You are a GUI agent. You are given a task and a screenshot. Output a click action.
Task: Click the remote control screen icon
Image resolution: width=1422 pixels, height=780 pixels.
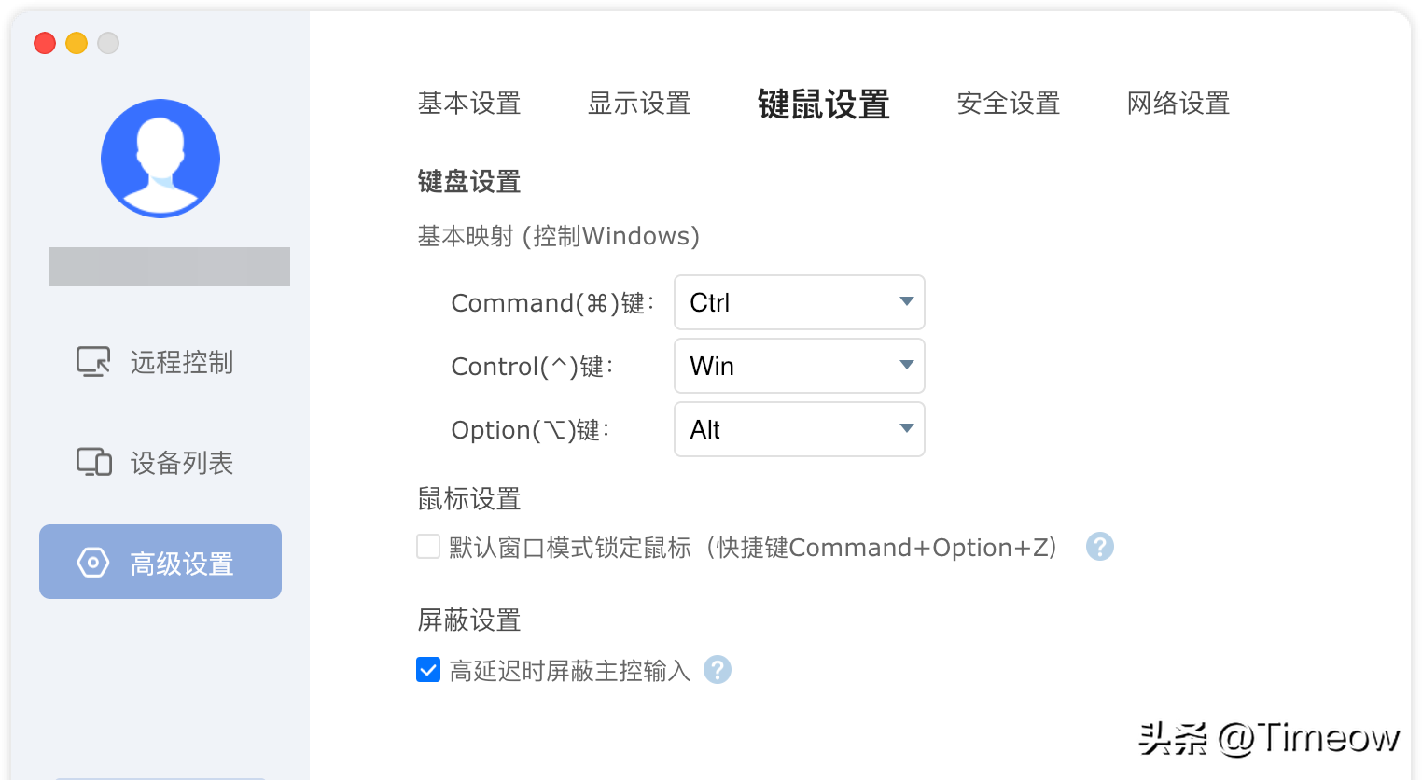point(93,362)
